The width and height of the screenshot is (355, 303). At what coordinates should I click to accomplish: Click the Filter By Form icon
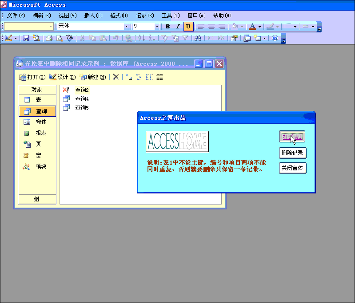click(175, 38)
